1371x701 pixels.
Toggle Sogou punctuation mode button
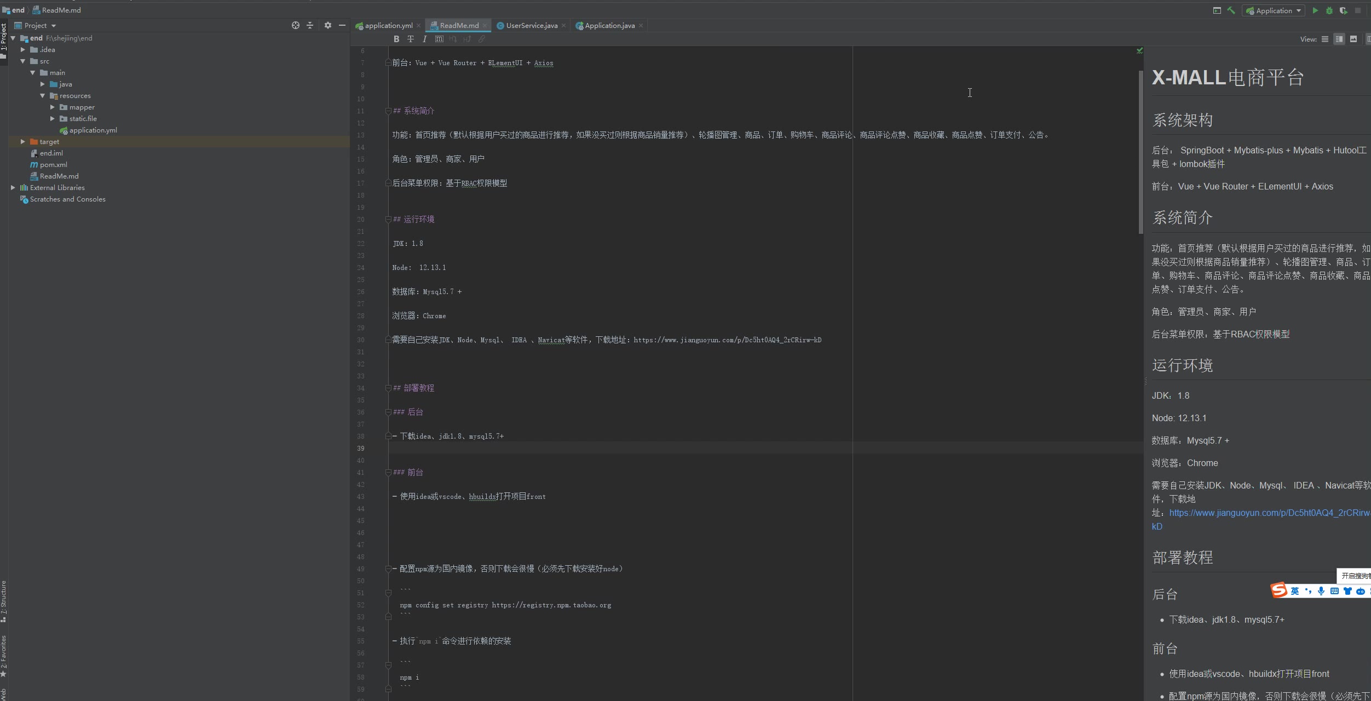click(x=1309, y=590)
